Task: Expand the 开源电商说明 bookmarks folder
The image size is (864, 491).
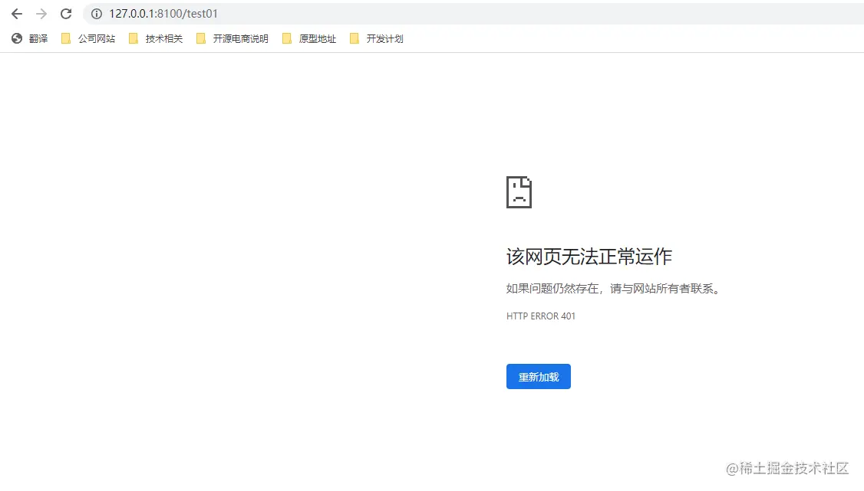Action: click(x=232, y=38)
